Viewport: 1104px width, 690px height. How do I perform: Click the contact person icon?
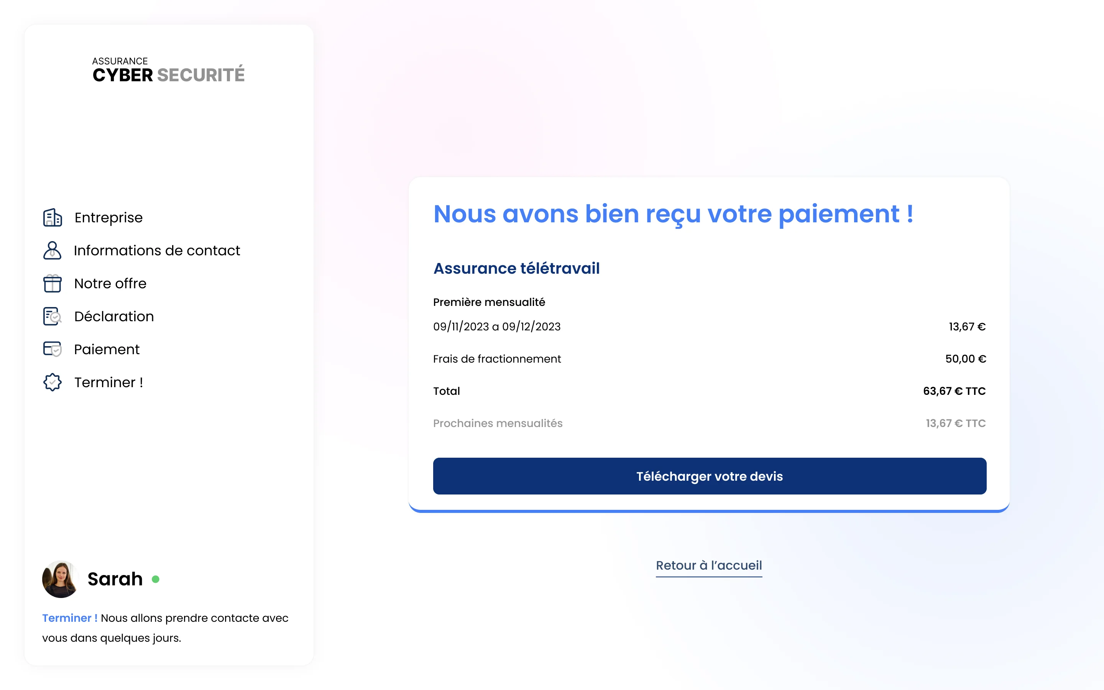tap(53, 251)
